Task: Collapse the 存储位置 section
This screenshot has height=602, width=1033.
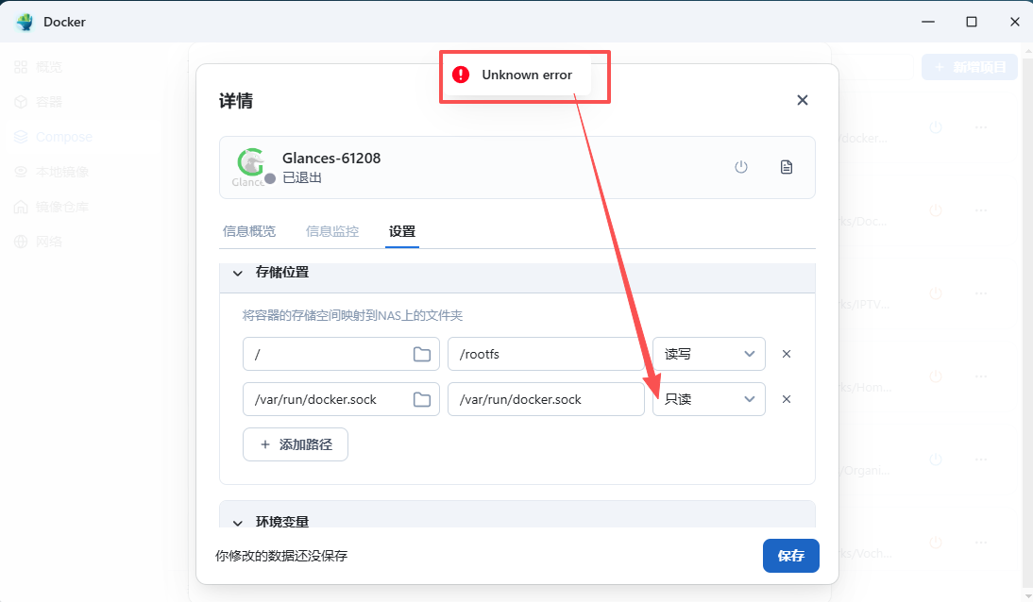Action: pyautogui.click(x=238, y=273)
